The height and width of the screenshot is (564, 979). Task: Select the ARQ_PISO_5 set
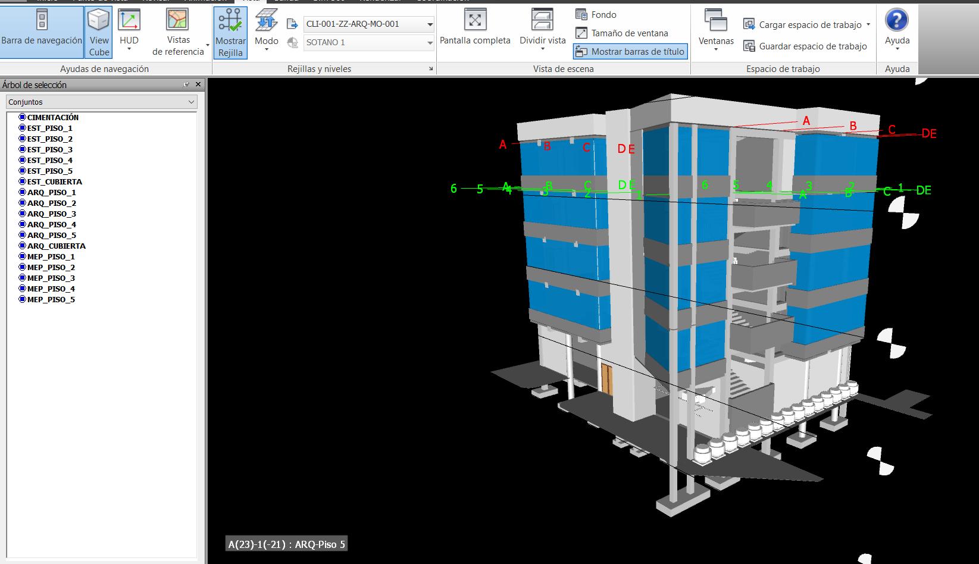[48, 236]
